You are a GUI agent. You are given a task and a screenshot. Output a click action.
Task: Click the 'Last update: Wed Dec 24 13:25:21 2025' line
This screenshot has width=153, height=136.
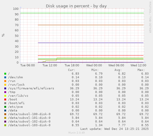(115, 129)
